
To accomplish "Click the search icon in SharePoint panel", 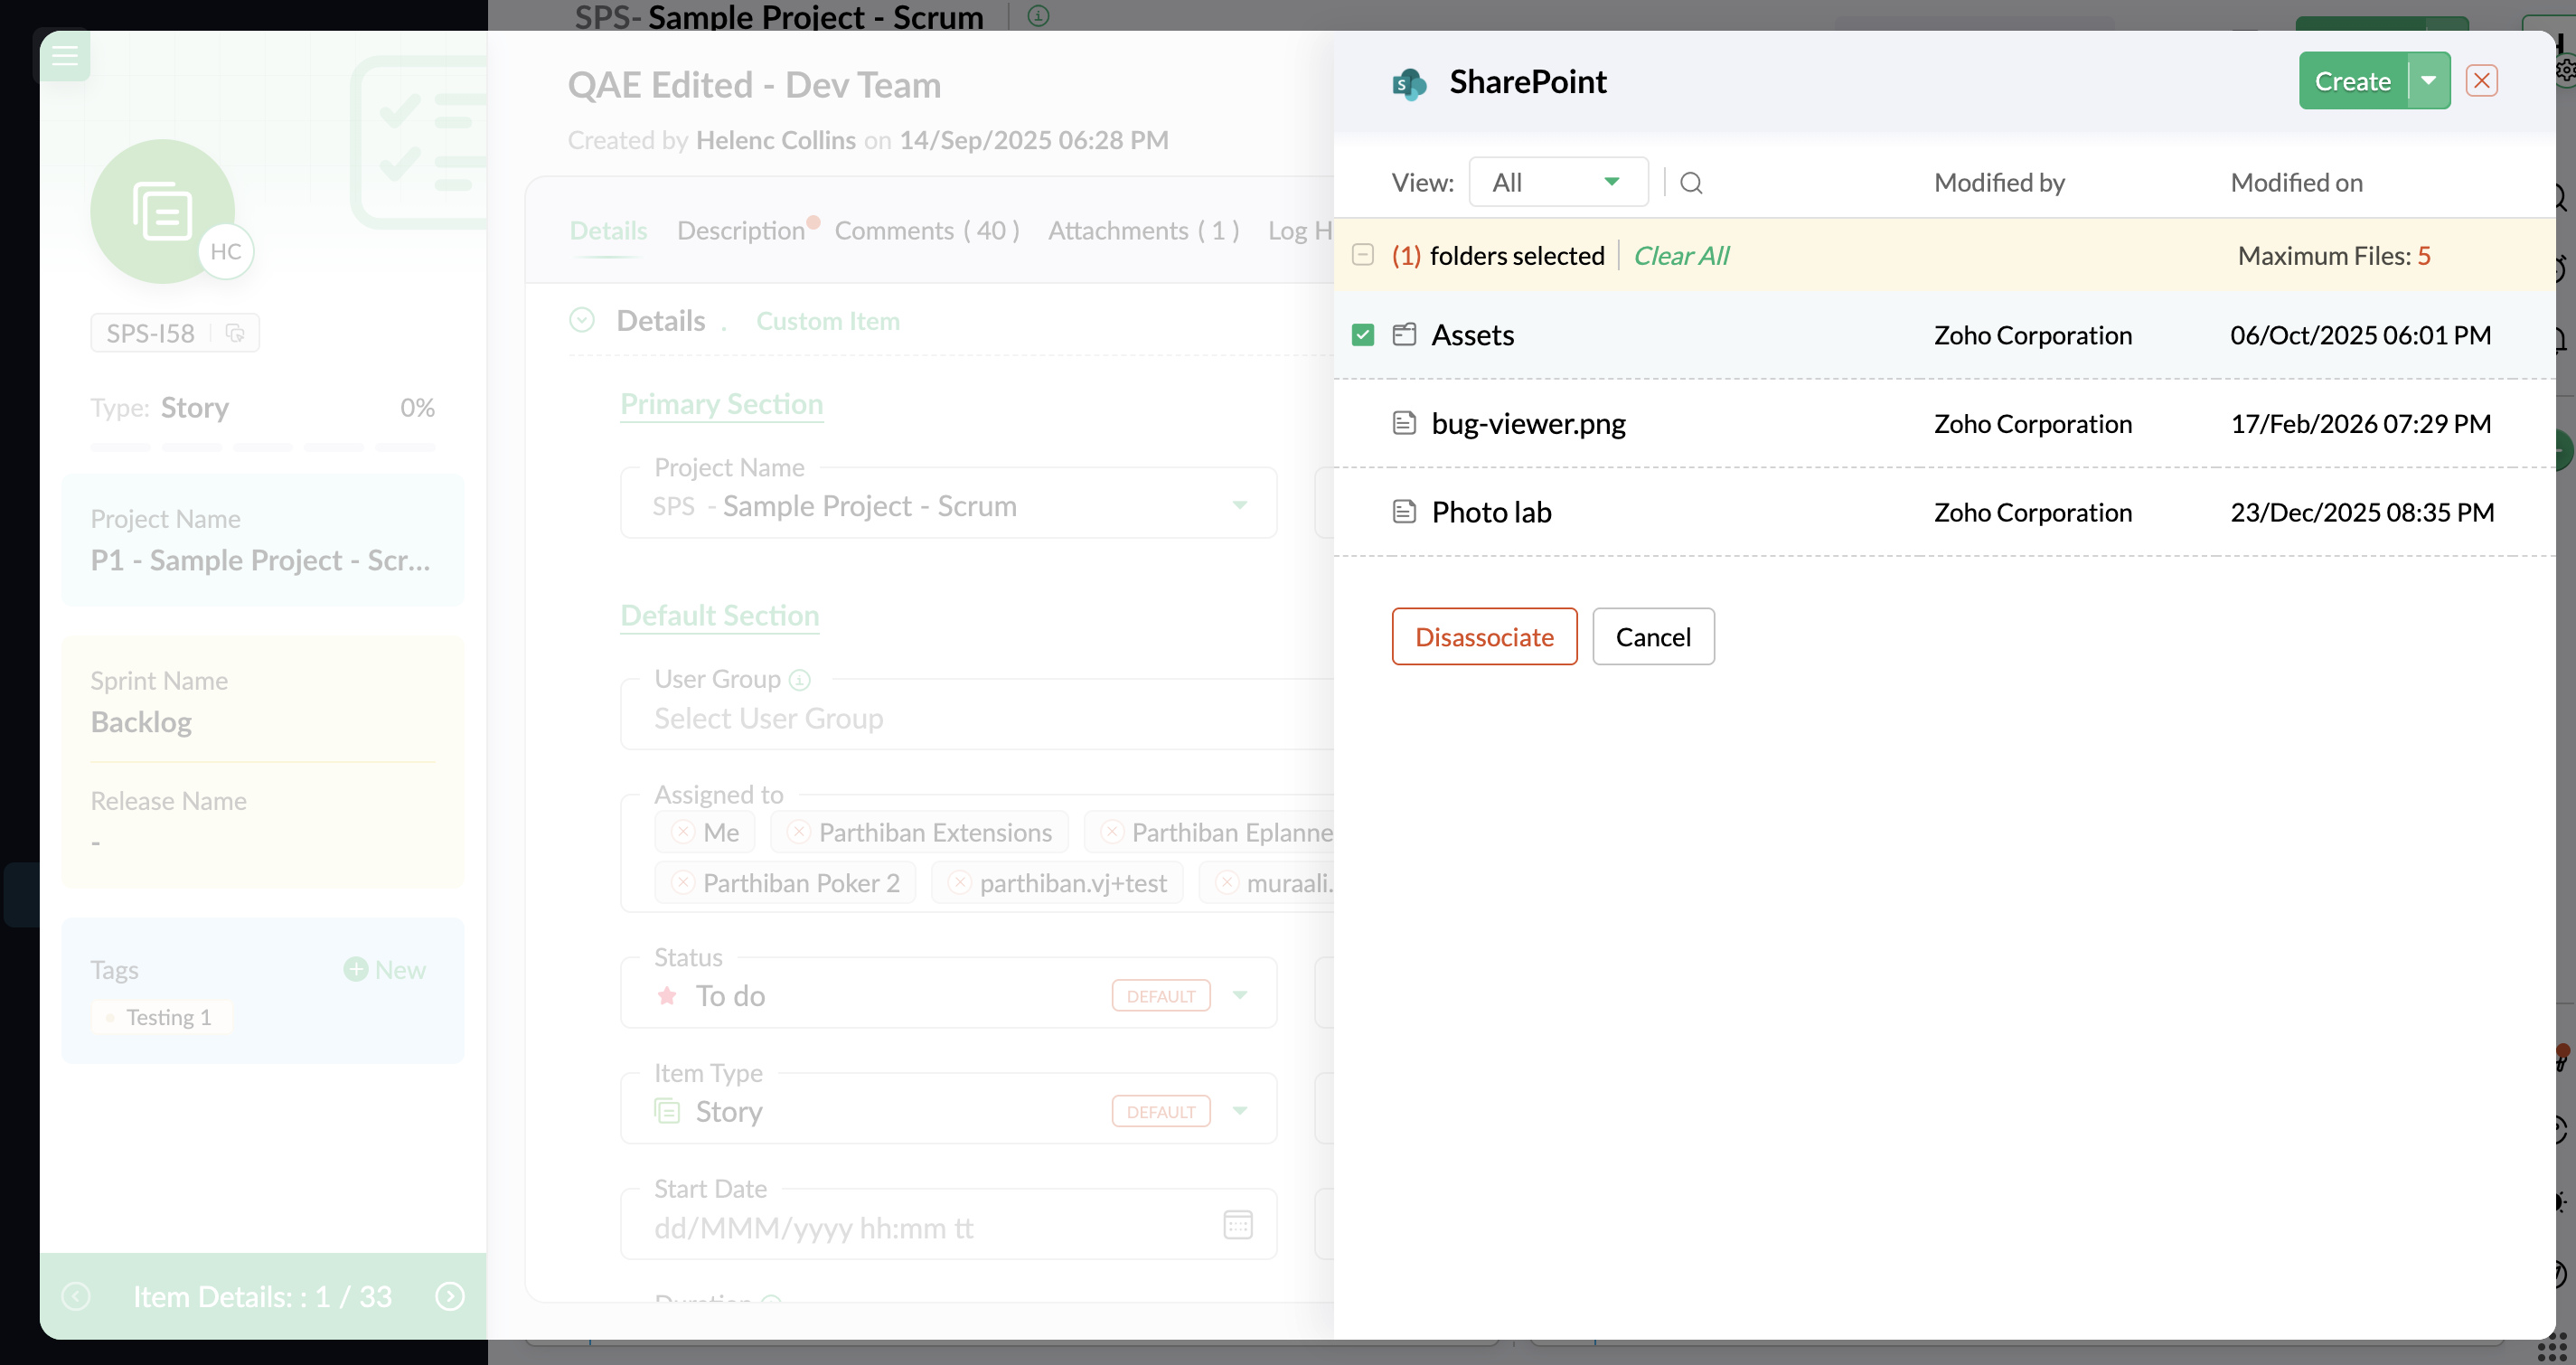I will click(1690, 183).
